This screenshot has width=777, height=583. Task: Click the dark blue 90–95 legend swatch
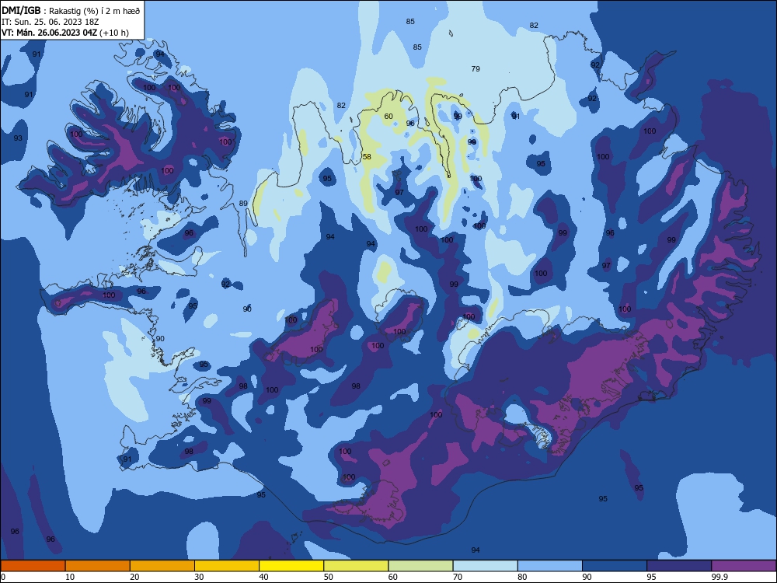[615, 566]
